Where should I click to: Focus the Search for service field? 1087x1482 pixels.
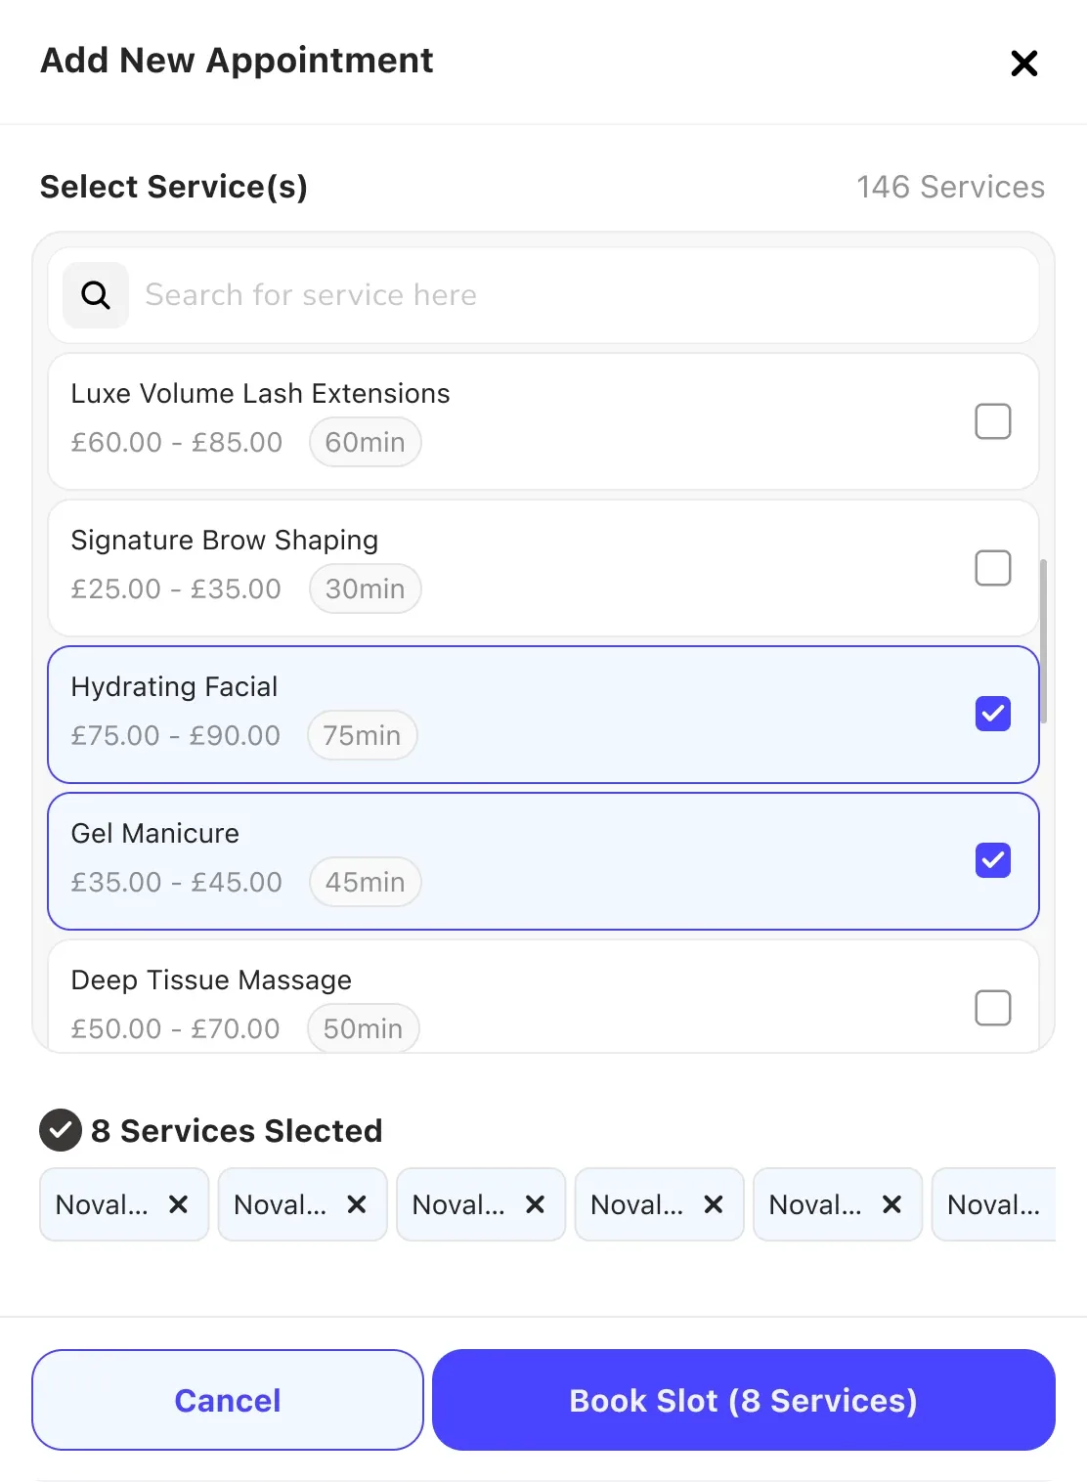tap(543, 295)
